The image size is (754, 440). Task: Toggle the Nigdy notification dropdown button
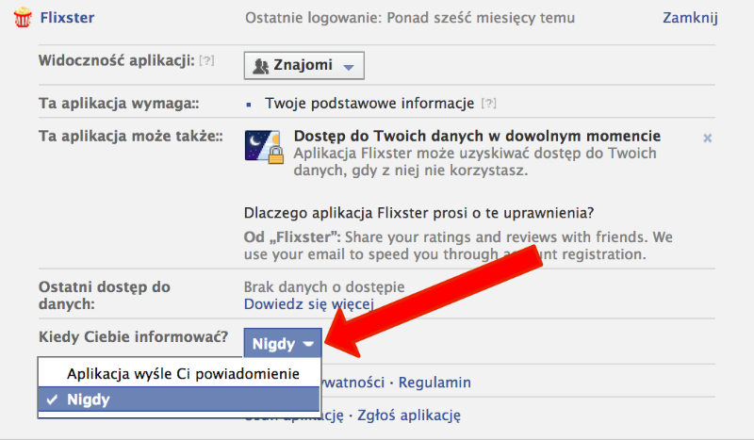pyautogui.click(x=283, y=343)
